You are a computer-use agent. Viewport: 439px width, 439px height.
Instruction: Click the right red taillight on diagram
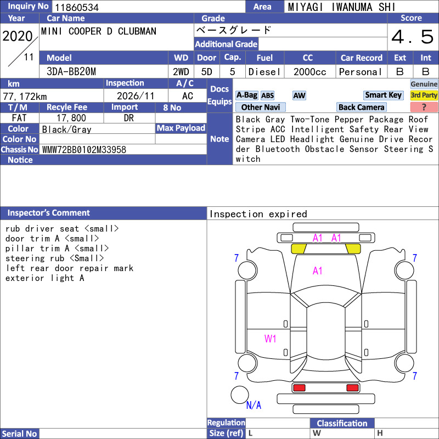click(352, 388)
